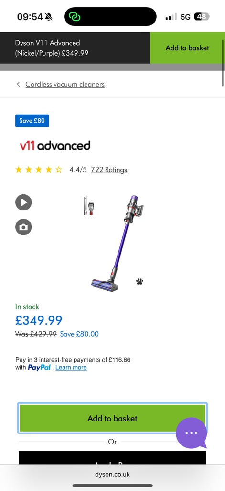The width and height of the screenshot is (225, 491).
Task: Open the 722 Ratings reviews link
Action: pos(109,170)
